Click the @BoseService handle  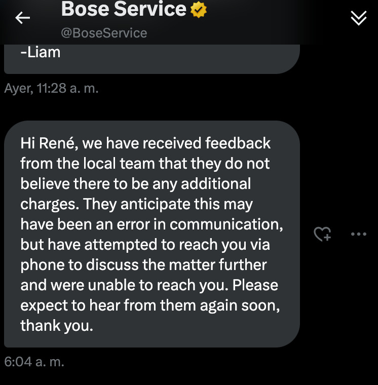[104, 33]
